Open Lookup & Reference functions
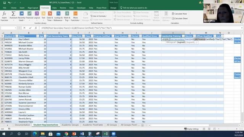This screenshot has height=137, width=244. (x=58, y=16)
